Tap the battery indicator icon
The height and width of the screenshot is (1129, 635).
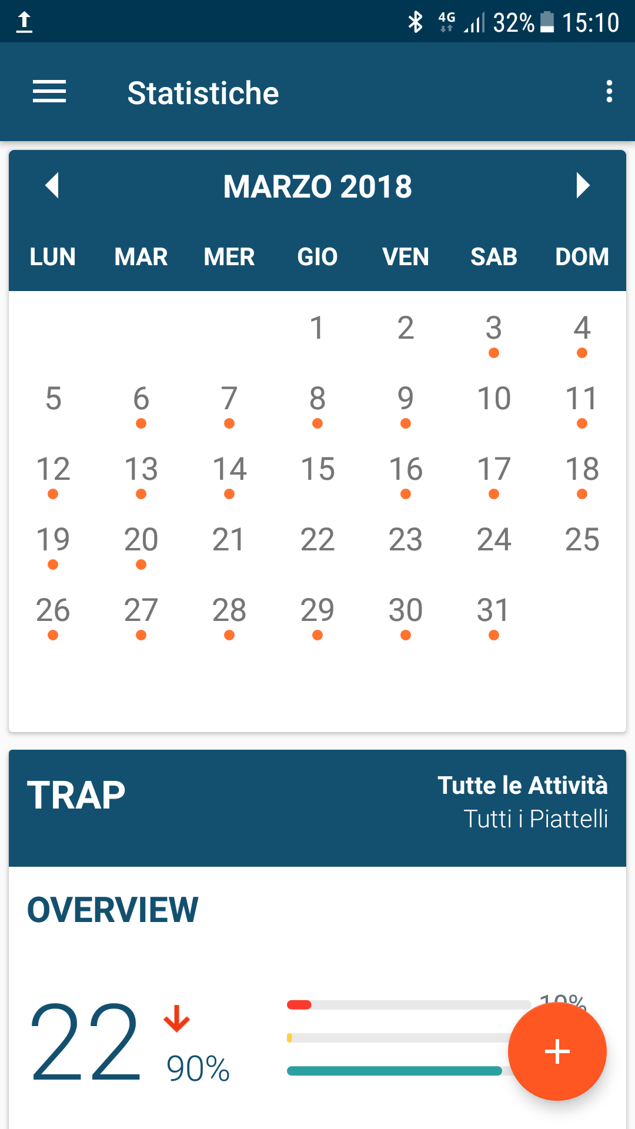coord(547,22)
